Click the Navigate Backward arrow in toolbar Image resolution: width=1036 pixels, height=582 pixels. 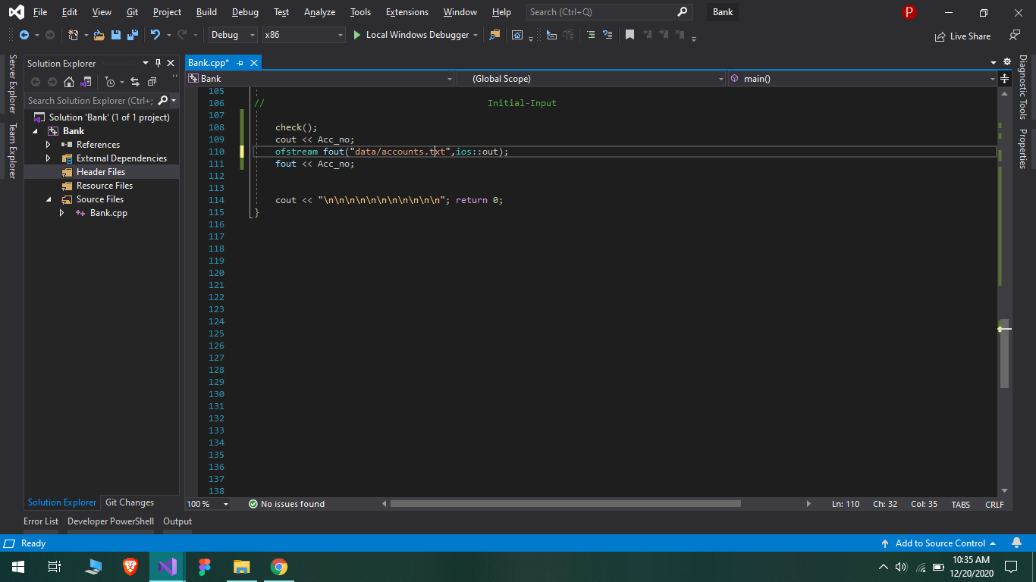24,35
